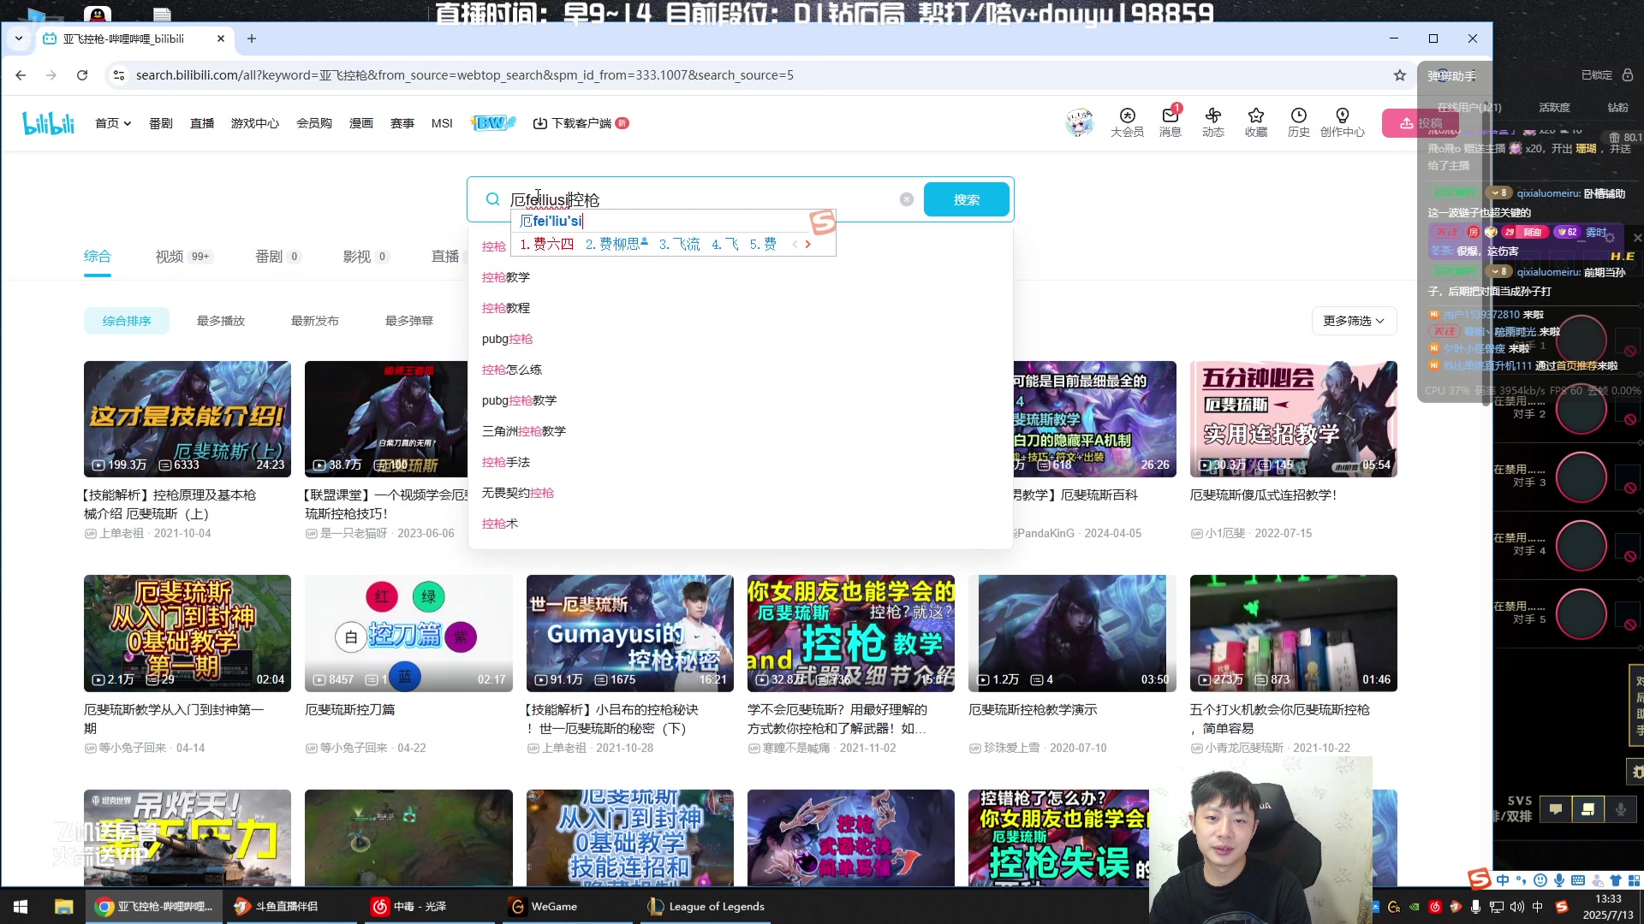Open a new browser tab
This screenshot has width=1644, height=924.
pyautogui.click(x=252, y=38)
